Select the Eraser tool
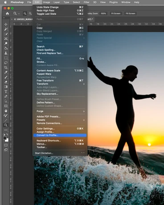164x205 pixels. click(6, 82)
